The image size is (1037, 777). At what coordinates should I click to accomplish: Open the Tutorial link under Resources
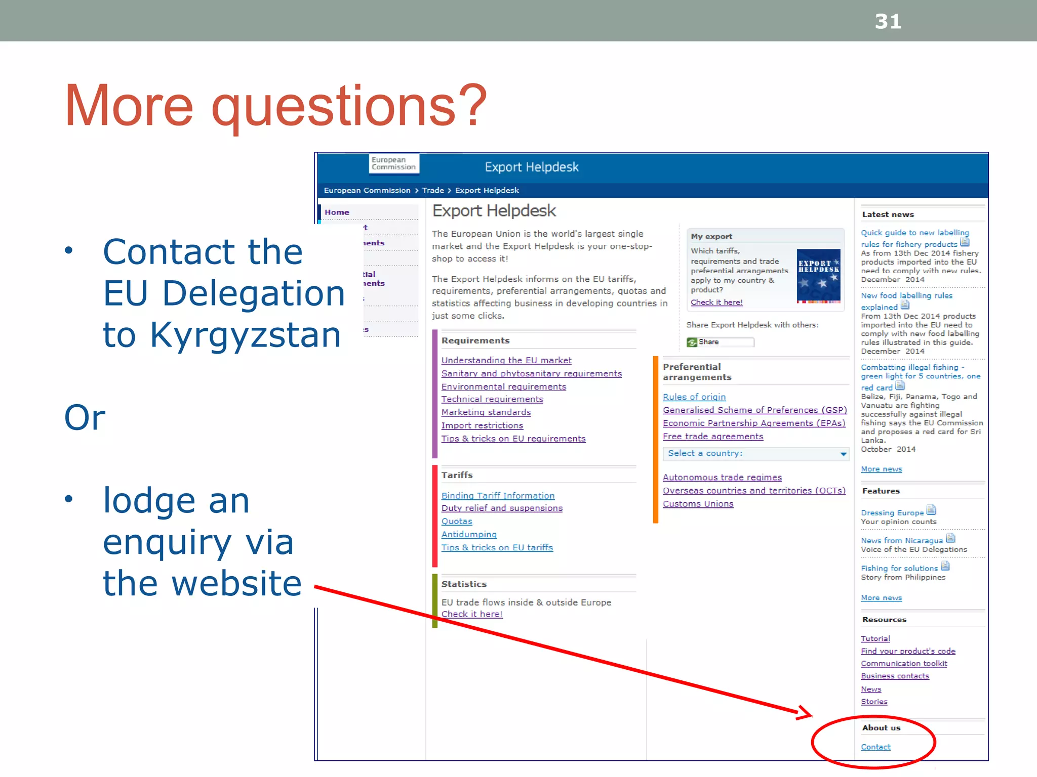tap(875, 638)
